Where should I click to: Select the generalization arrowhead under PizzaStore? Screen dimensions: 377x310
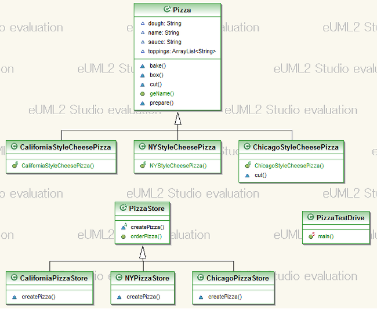(143, 252)
